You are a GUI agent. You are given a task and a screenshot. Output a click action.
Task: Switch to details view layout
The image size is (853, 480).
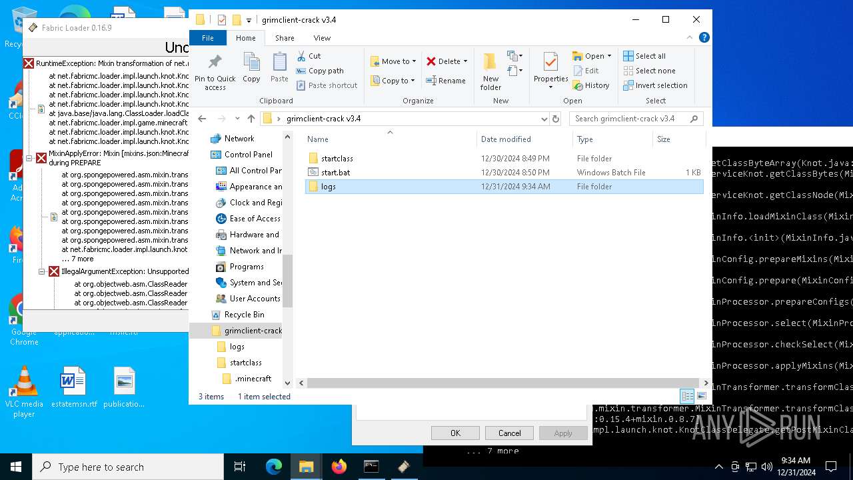tap(687, 396)
